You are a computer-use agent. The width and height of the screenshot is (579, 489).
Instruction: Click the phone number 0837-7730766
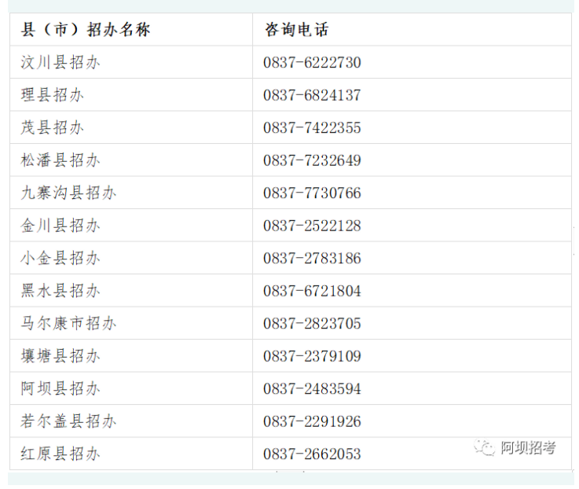[312, 193]
